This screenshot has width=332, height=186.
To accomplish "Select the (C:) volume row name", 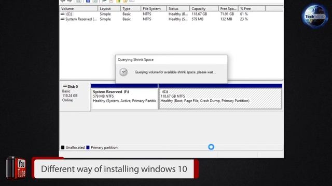I will coord(69,14).
